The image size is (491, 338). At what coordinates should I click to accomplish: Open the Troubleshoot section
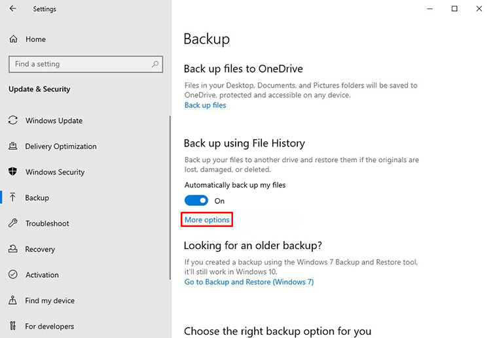[47, 223]
